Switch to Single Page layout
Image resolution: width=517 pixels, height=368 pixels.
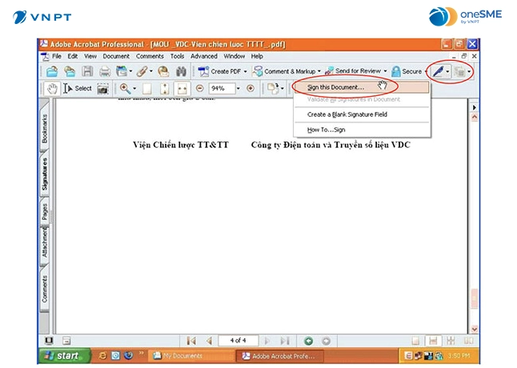(416, 341)
